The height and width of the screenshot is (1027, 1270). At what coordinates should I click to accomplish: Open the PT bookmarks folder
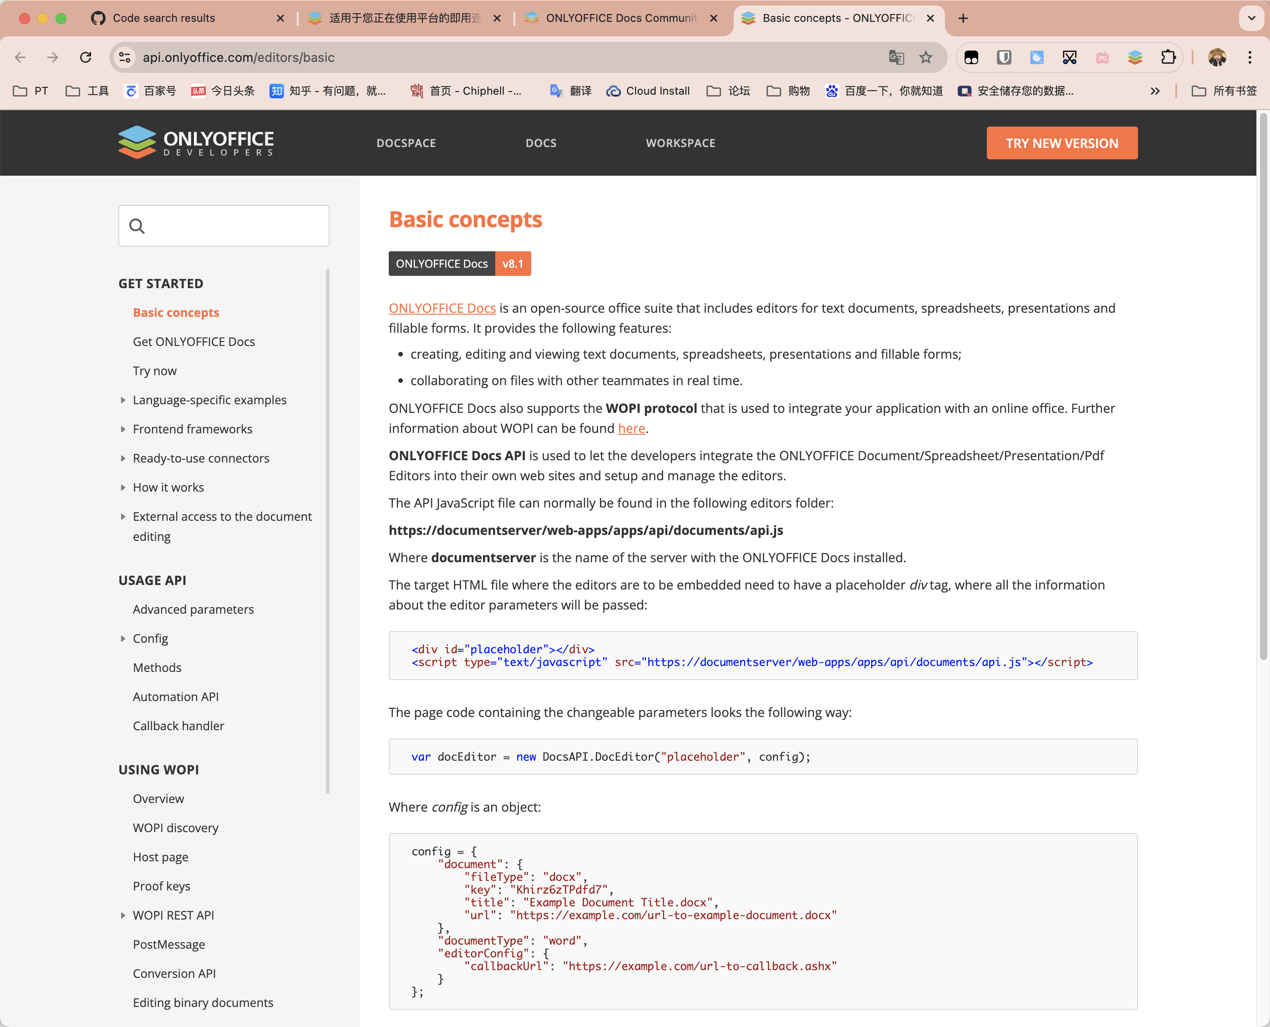[x=31, y=91]
